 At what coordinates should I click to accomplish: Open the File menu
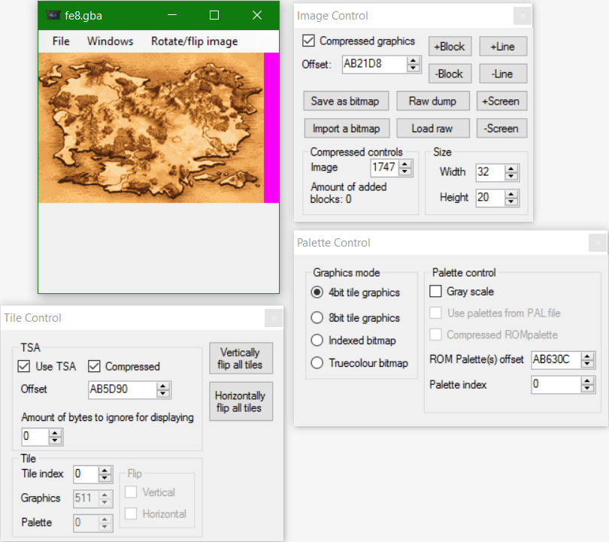coord(61,41)
